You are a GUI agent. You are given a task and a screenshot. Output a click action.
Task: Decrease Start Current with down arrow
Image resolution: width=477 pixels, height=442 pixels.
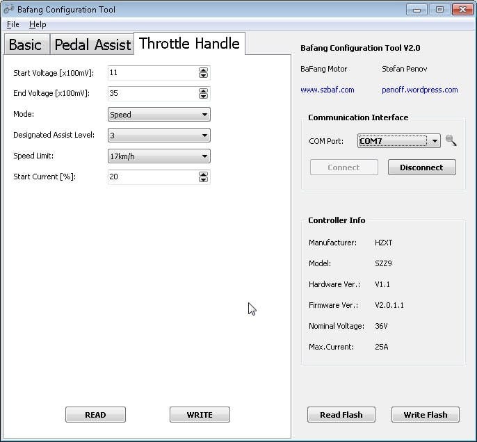click(x=203, y=179)
